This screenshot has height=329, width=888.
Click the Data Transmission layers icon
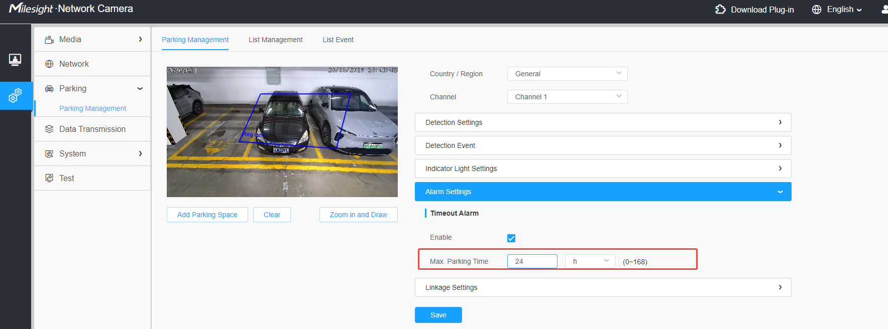click(49, 129)
